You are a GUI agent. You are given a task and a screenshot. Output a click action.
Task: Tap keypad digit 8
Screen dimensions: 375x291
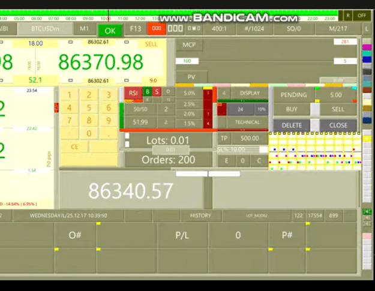tap(89, 120)
